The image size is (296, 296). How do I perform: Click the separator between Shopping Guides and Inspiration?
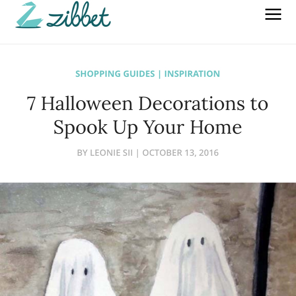coord(159,74)
